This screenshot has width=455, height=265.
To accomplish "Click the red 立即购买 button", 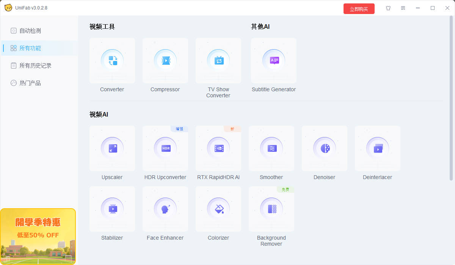I will [359, 9].
